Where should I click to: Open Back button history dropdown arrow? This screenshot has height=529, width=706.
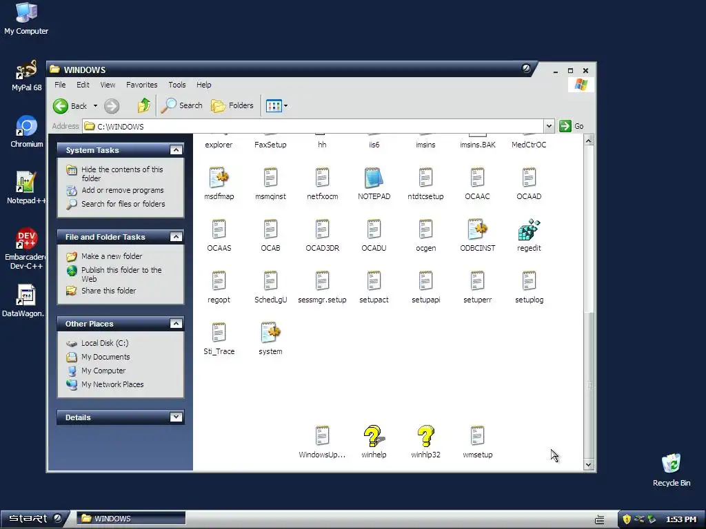click(95, 106)
